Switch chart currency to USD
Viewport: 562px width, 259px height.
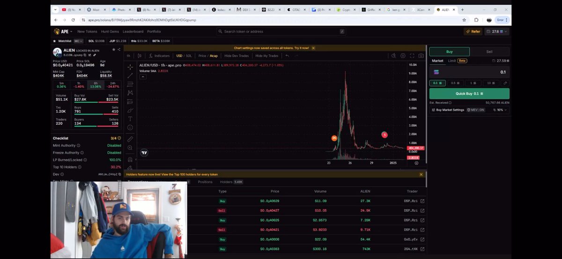click(x=179, y=56)
